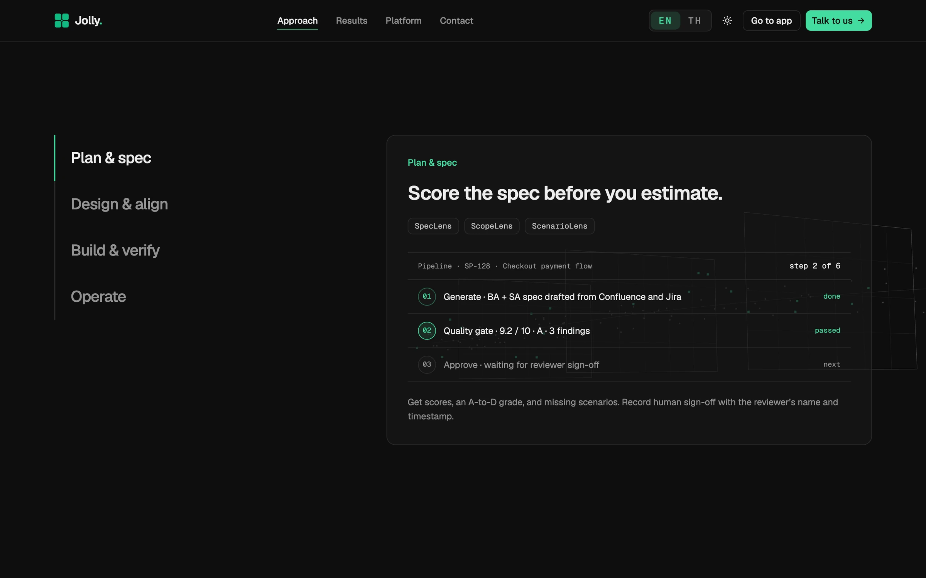Select the Plan & spec tab
Image resolution: width=926 pixels, height=578 pixels.
111,158
